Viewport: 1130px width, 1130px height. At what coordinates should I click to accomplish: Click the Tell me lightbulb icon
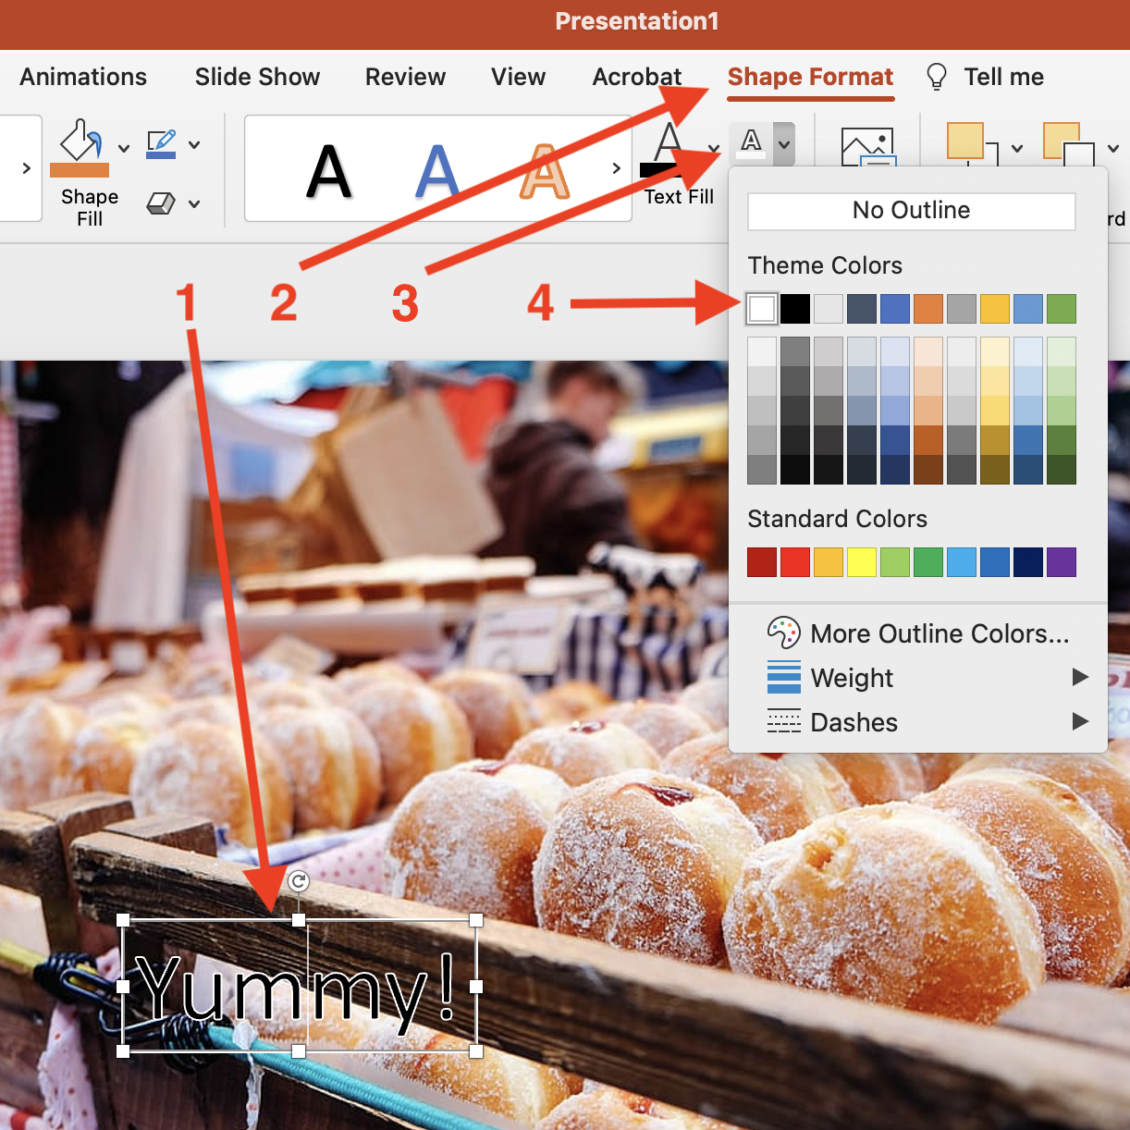click(x=937, y=77)
